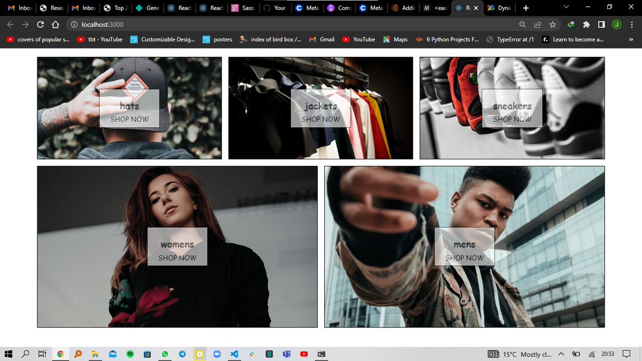Open the Maps bookmark
642x361 pixels.
pos(395,40)
